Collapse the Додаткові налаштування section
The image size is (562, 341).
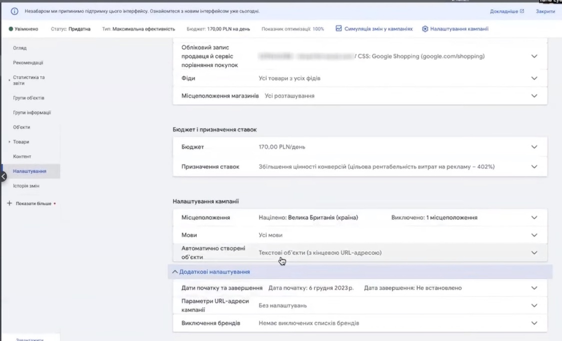[x=210, y=271]
